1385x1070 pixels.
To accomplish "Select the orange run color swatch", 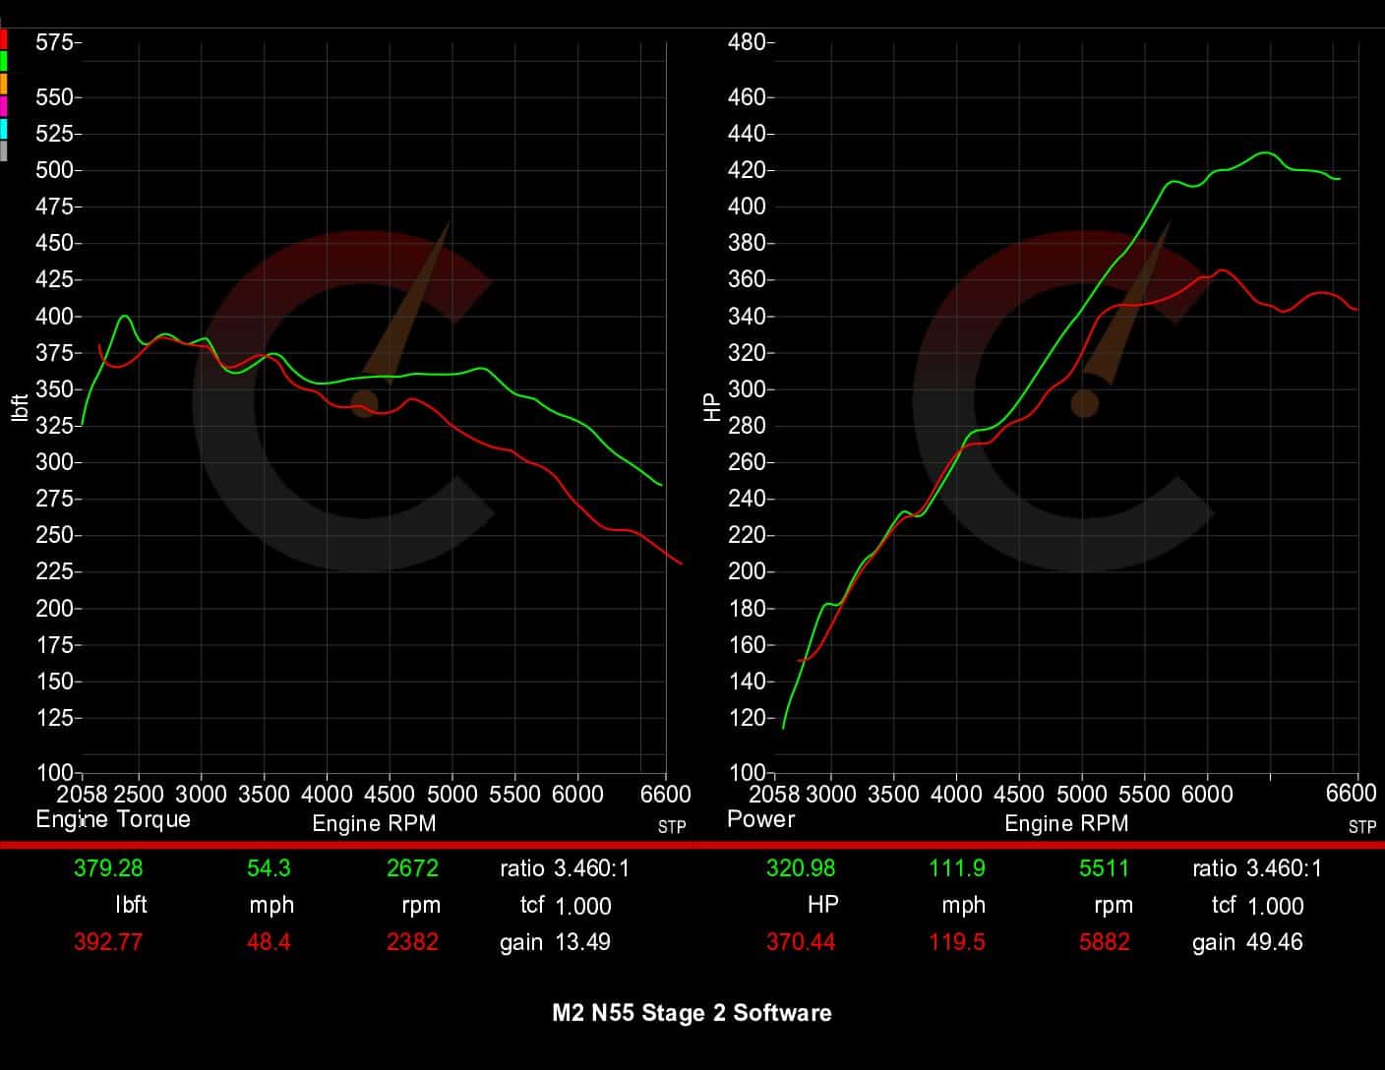I will [4, 83].
